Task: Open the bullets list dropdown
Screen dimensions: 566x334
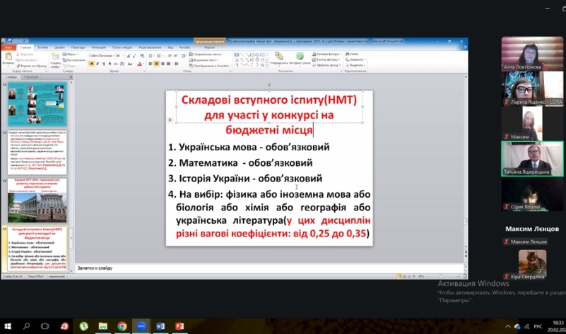Action: click(151, 56)
